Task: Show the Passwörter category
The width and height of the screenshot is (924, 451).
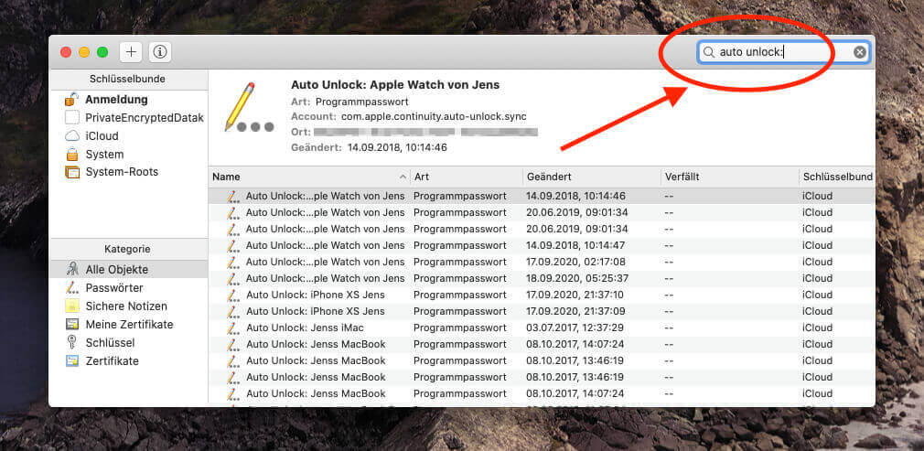Action: pos(113,288)
